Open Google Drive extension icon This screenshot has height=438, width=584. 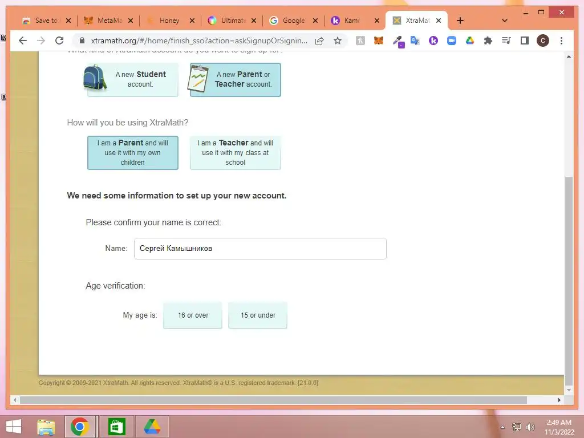tap(470, 40)
